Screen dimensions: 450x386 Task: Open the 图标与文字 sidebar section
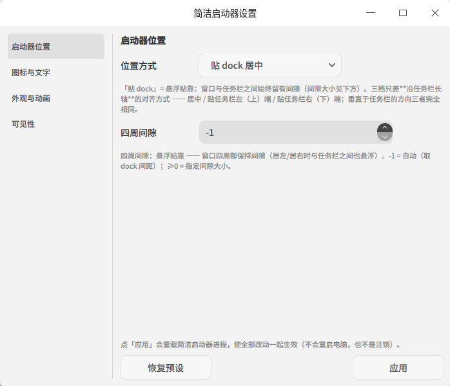pyautogui.click(x=56, y=72)
